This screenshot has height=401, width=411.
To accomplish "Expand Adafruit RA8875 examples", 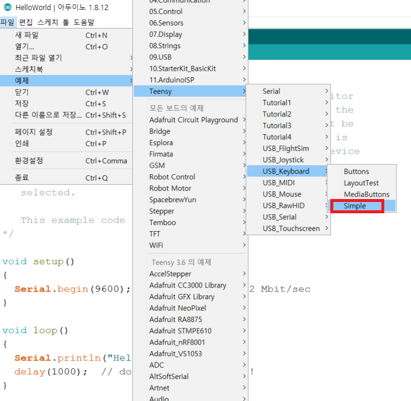I will click(x=190, y=320).
